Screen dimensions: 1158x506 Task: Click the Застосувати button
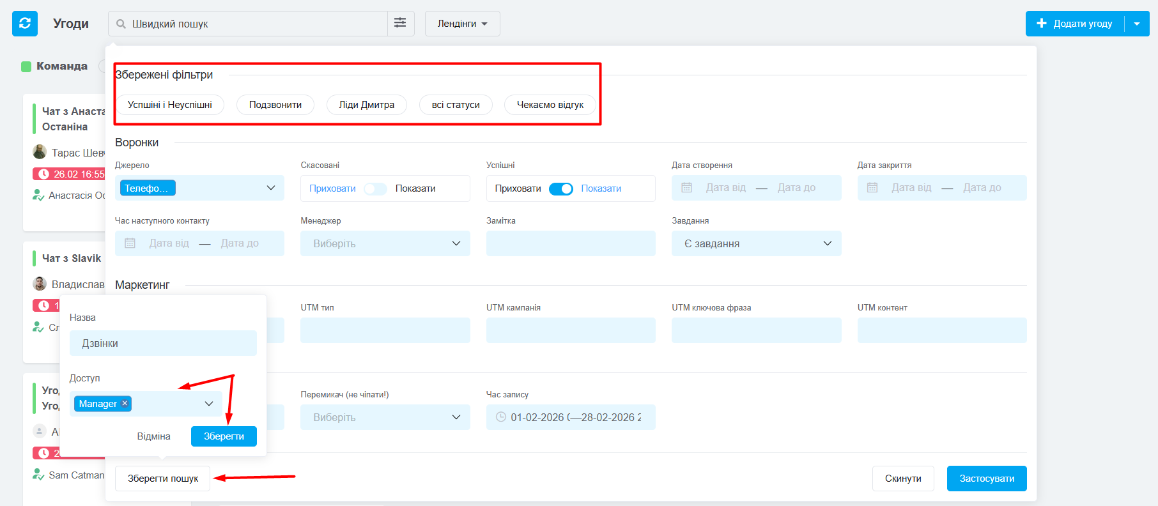pyautogui.click(x=986, y=479)
